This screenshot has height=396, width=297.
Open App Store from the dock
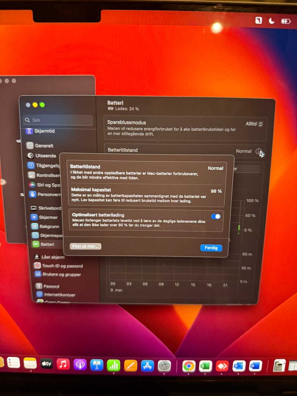(148, 366)
